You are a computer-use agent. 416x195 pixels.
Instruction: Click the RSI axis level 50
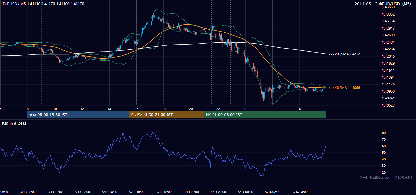tap(384, 152)
